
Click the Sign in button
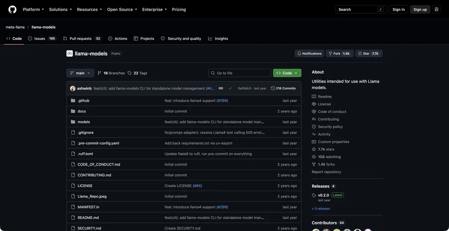[x=398, y=9]
